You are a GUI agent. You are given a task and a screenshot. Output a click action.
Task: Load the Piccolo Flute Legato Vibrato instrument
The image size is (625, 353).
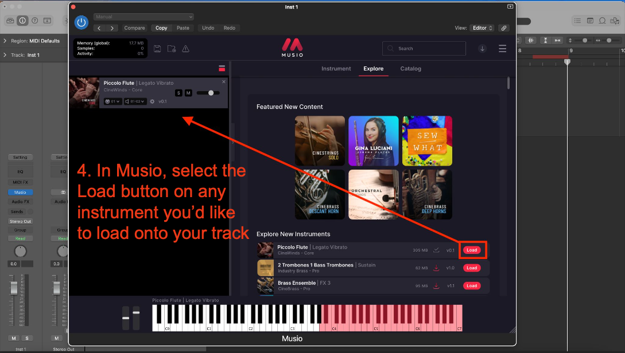click(472, 250)
